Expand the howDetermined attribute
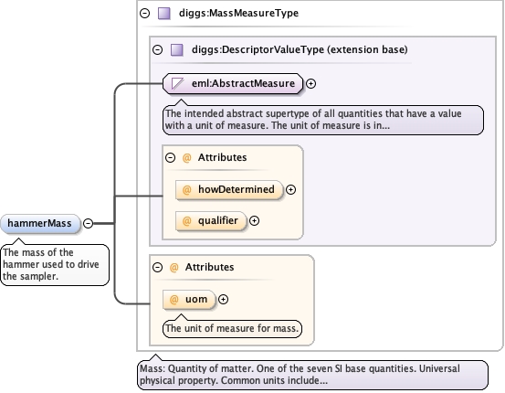 pyautogui.click(x=290, y=189)
